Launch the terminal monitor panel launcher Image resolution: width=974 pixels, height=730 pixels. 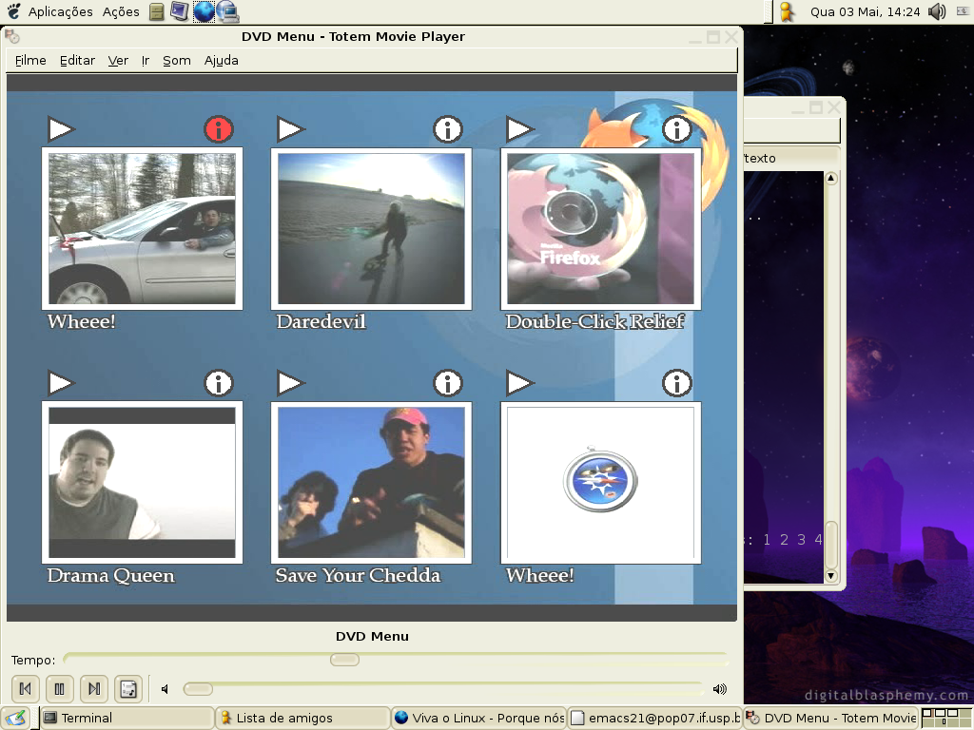tap(180, 11)
